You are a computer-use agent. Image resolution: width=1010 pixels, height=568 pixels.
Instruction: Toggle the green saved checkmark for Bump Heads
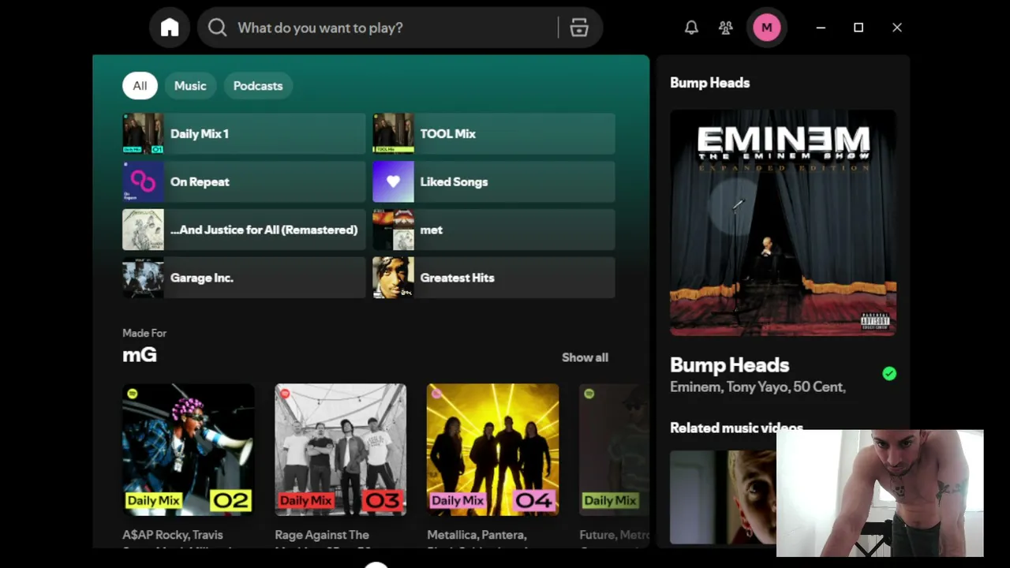click(889, 374)
